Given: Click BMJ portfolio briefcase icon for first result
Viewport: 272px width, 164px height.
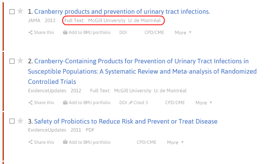Looking at the screenshot, I should point(65,33).
